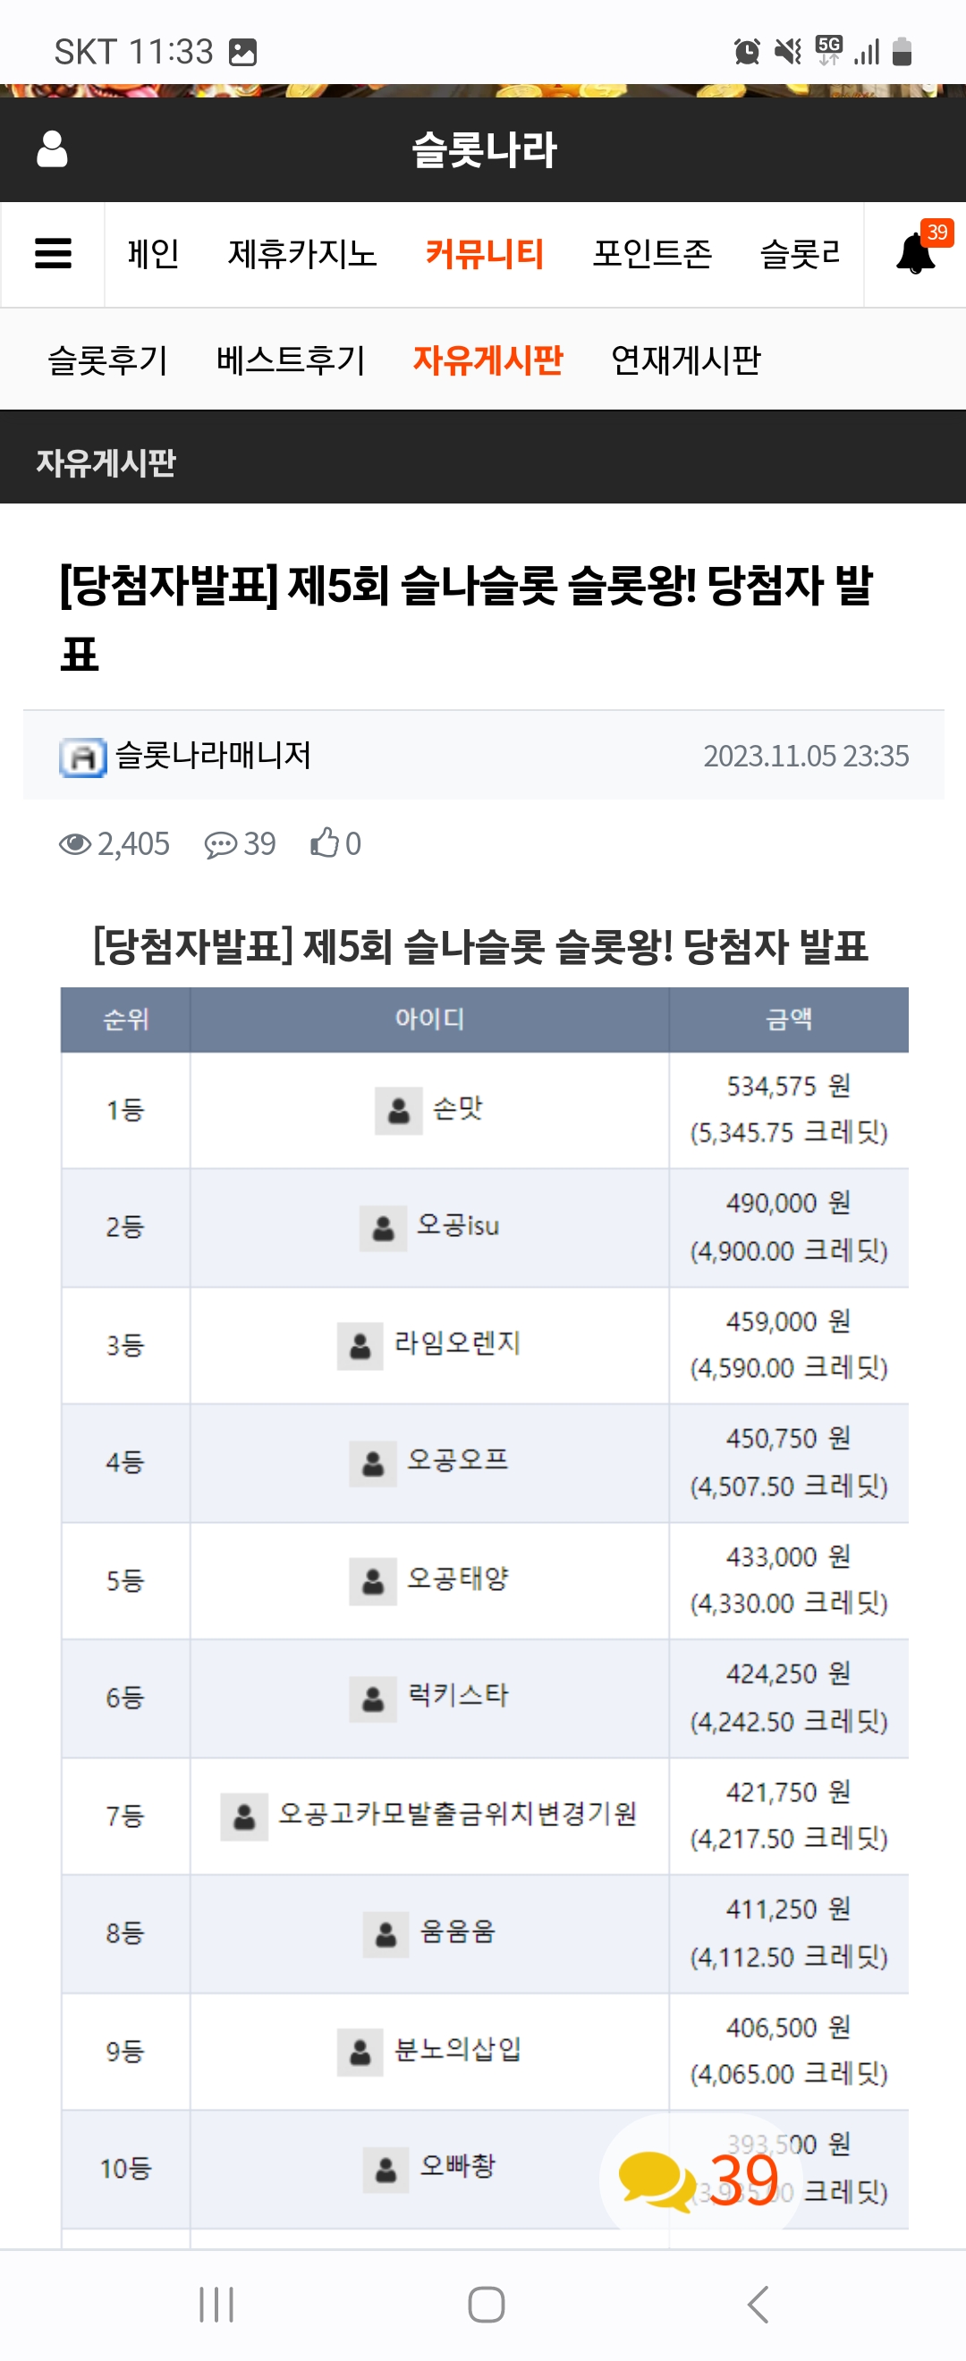Tap the Android back navigation arrow
Screen dimensions: 966x2361
point(757,2304)
